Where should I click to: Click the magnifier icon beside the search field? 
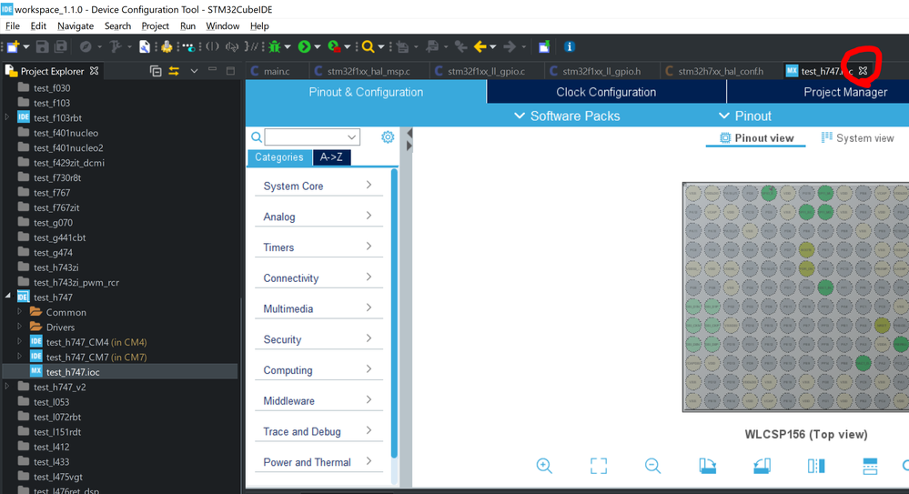click(x=257, y=137)
